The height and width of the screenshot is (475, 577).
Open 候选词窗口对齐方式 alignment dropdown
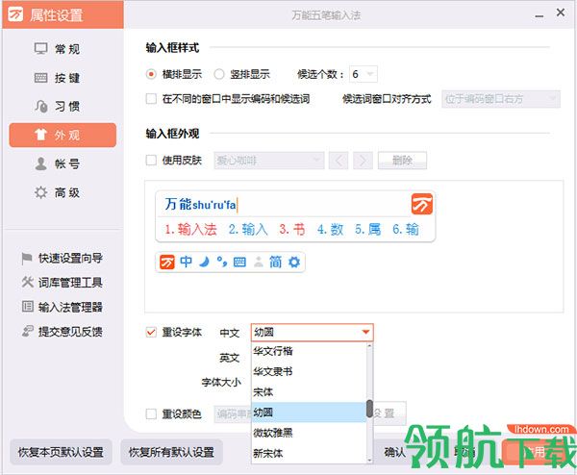click(501, 99)
